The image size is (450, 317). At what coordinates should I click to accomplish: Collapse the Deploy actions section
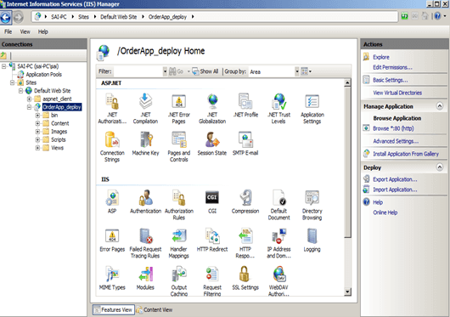point(439,167)
